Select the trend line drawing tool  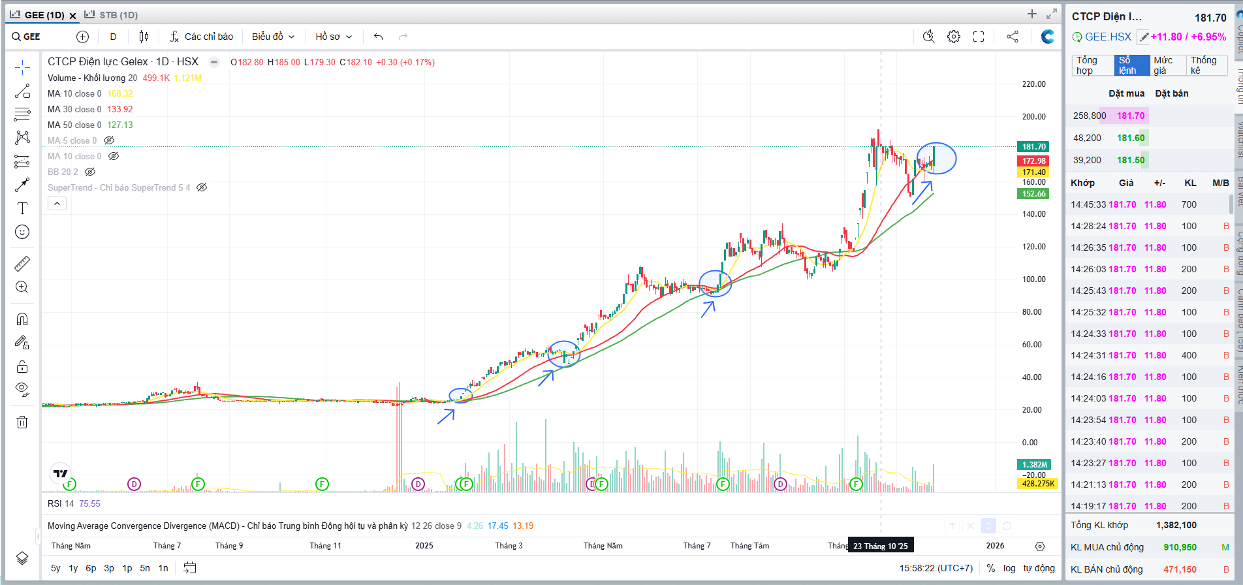click(22, 91)
